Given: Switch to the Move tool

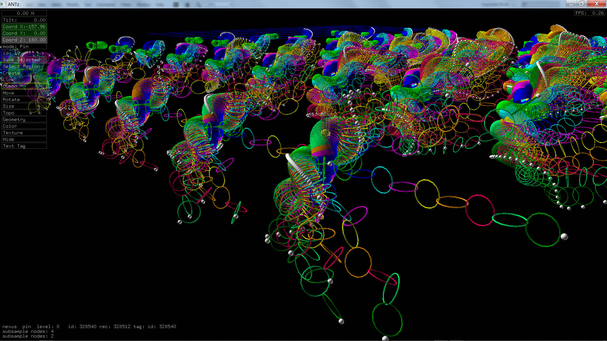Looking at the screenshot, I should [24, 93].
